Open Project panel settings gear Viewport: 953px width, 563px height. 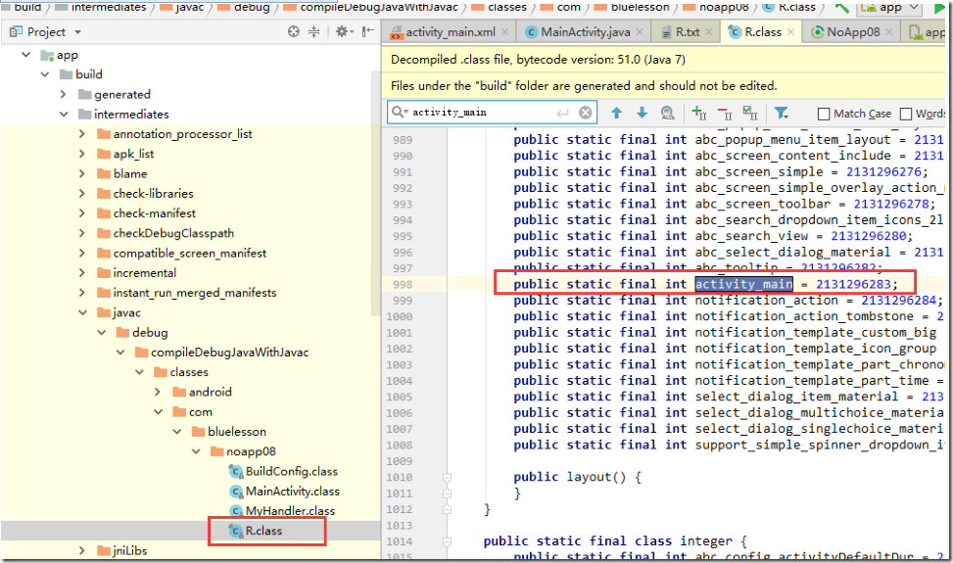click(x=342, y=31)
